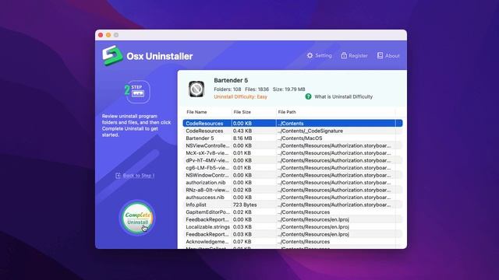Click the About label in header
This screenshot has height=280, width=499.
point(392,56)
